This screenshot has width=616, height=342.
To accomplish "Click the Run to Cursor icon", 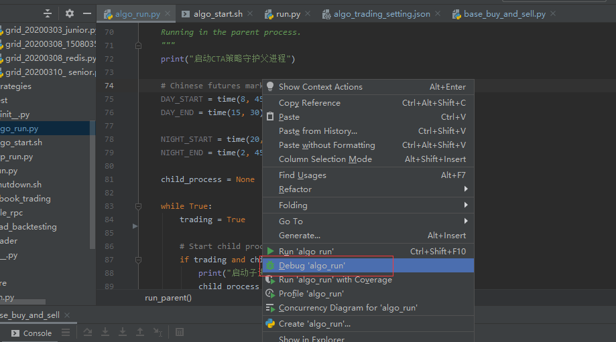I will tap(158, 332).
